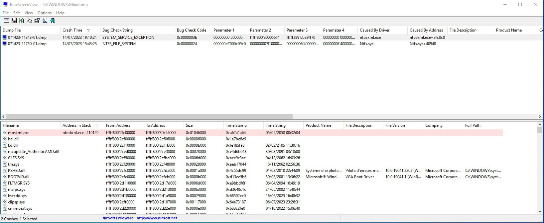Click the file icon next to msrpc.sys

pos(5,189)
